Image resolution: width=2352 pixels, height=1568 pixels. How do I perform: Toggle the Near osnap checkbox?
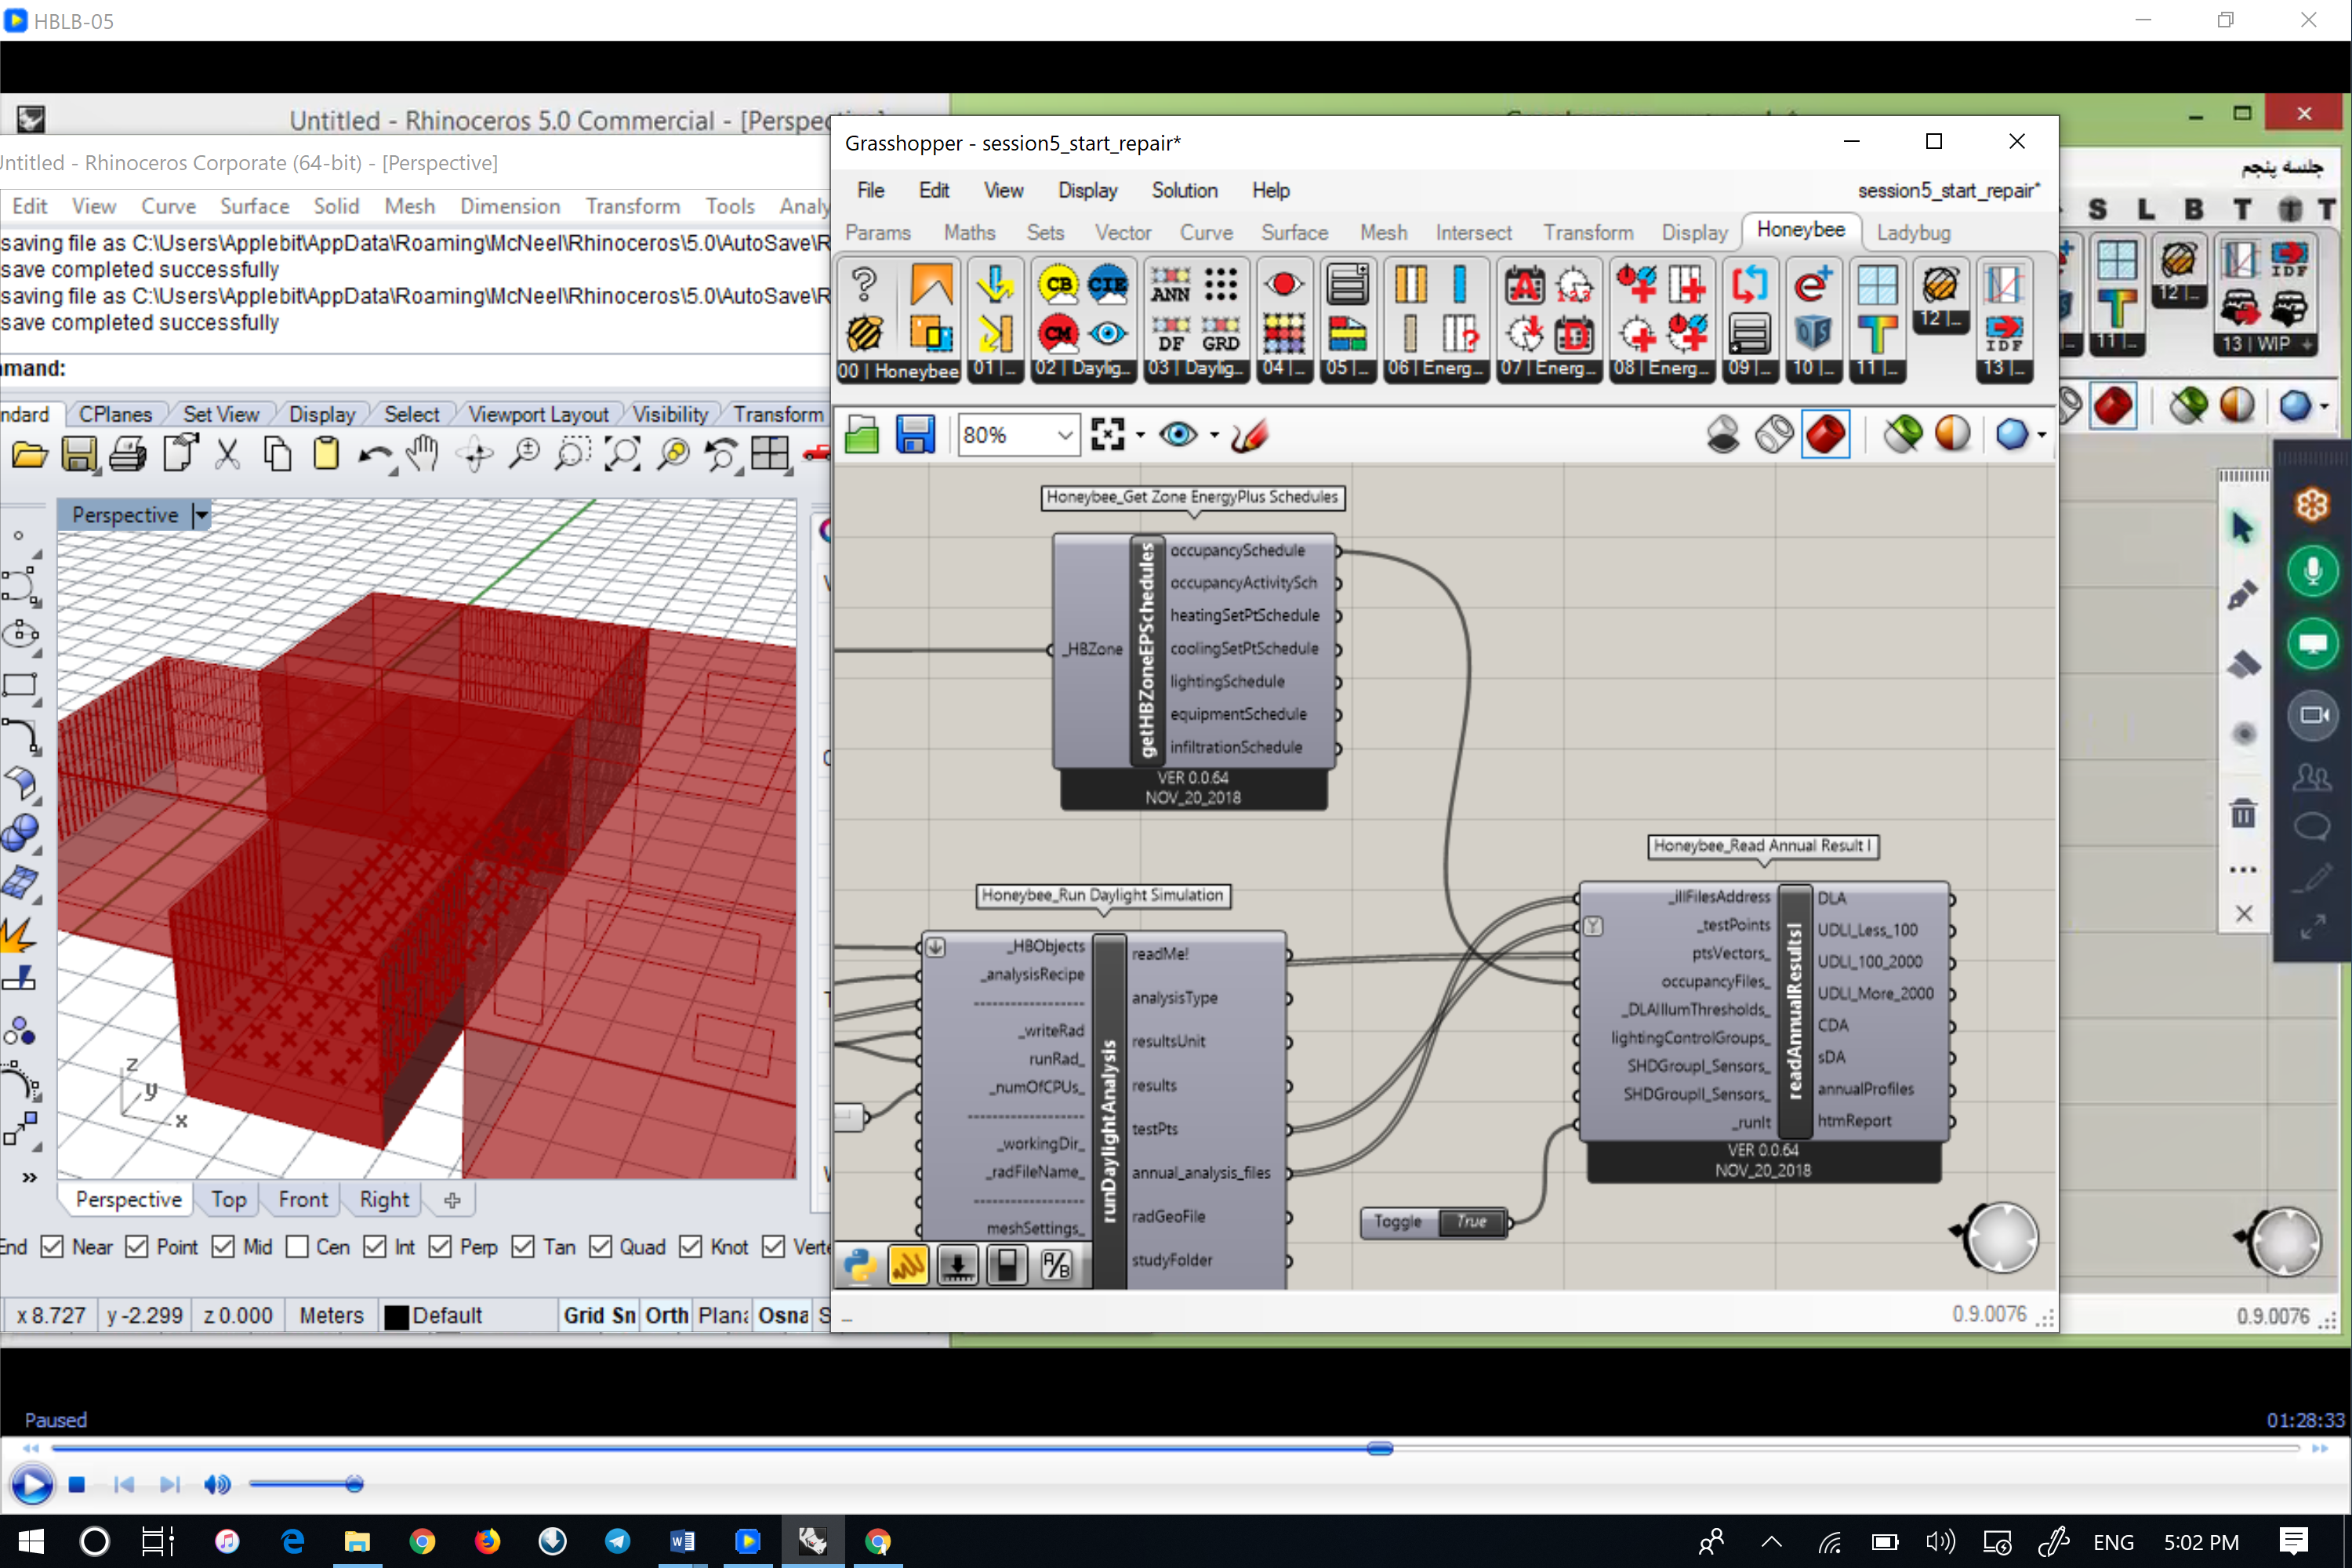[52, 1246]
